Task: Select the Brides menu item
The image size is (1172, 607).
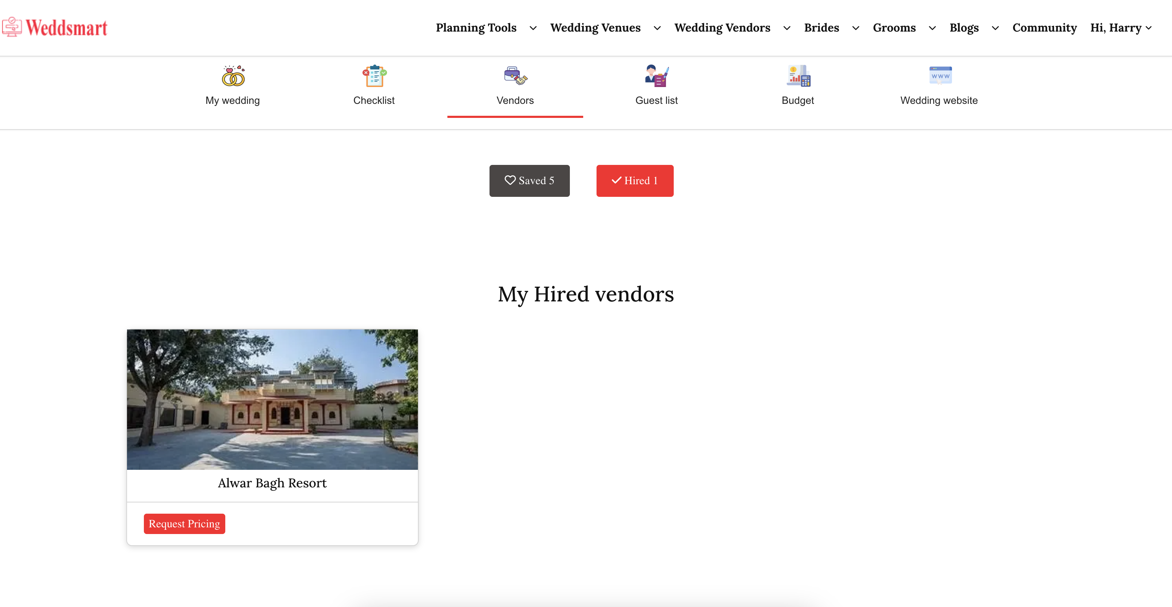Action: pyautogui.click(x=821, y=28)
